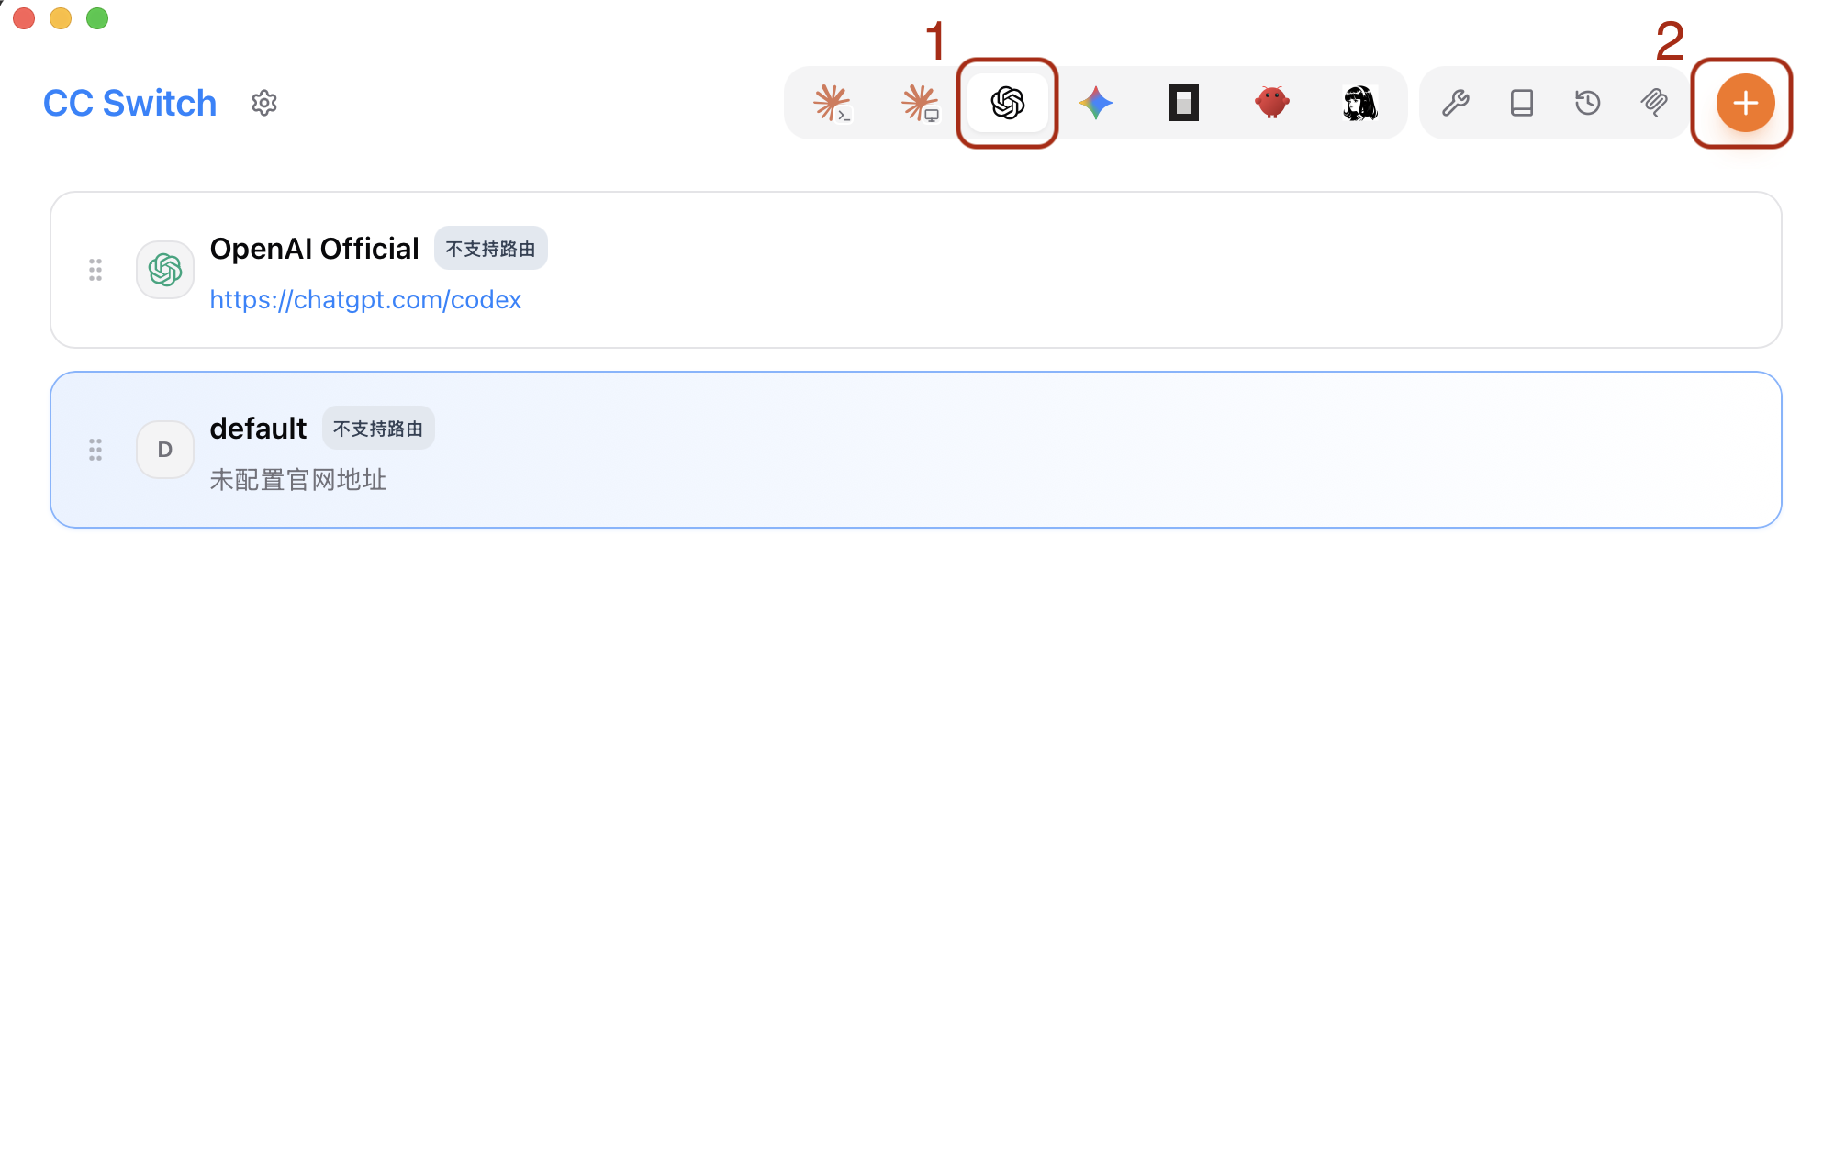Select the OpenAI Official provider card
Viewport: 1823px width, 1171px height.
(x=916, y=270)
